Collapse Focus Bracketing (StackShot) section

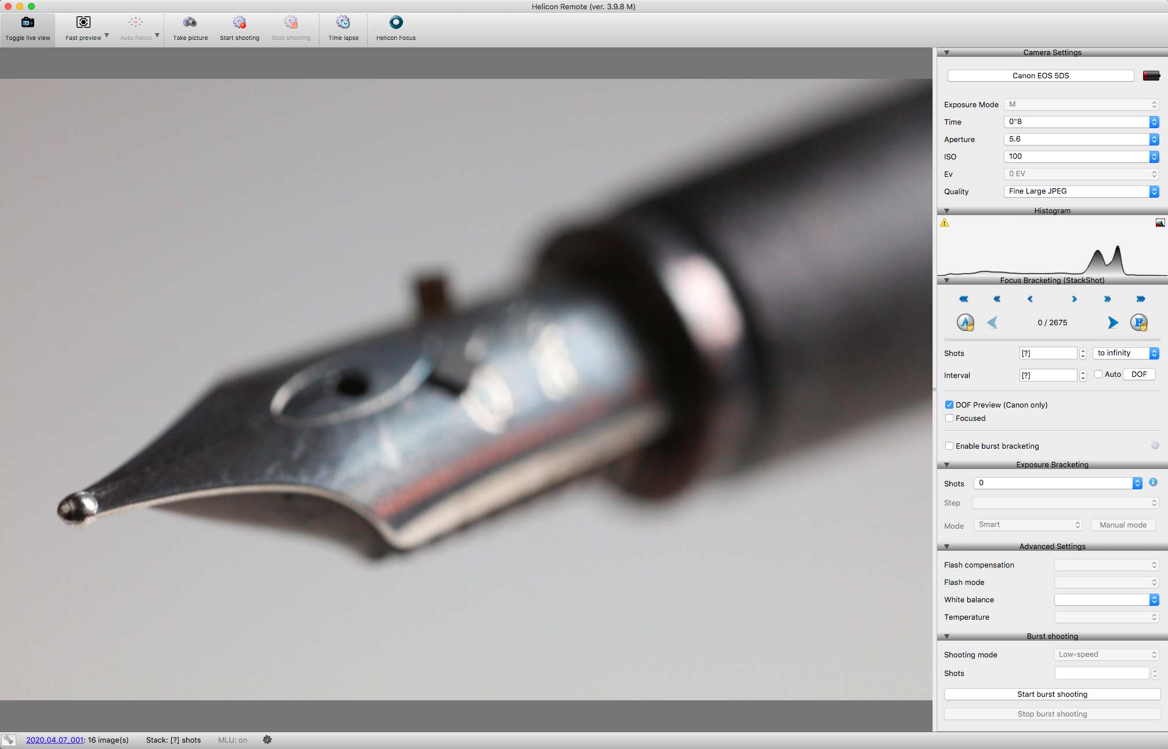click(946, 281)
